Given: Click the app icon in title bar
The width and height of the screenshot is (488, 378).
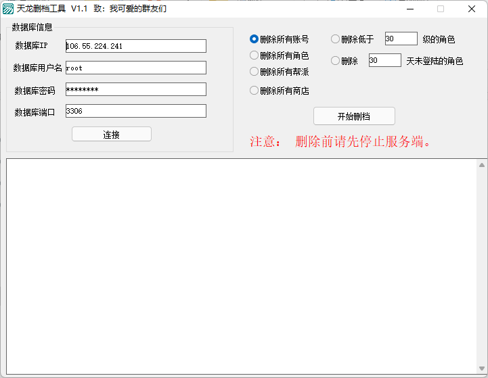Looking at the screenshot, I should 8,9.
